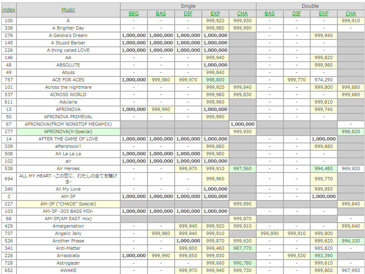Click the Double EXP column header link
Image resolution: width=365 pixels, height=274 pixels.
(x=323, y=14)
